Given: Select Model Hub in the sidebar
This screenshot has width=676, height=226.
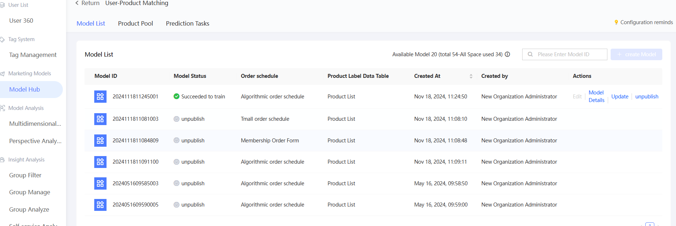Looking at the screenshot, I should click(x=31, y=89).
